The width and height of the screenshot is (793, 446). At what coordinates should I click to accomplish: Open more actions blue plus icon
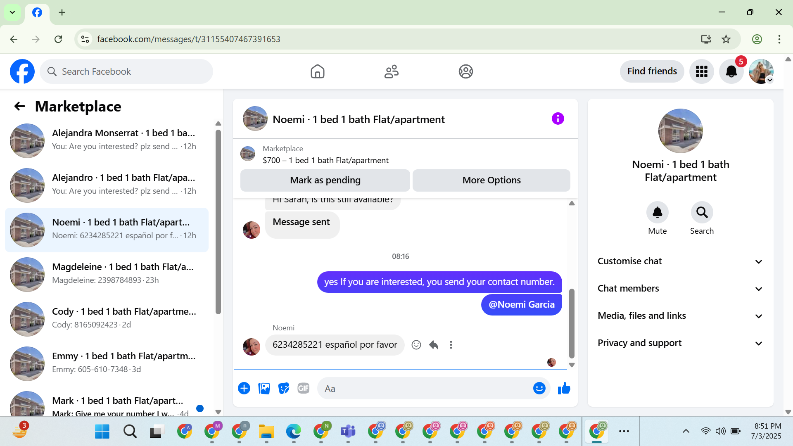[x=244, y=389]
